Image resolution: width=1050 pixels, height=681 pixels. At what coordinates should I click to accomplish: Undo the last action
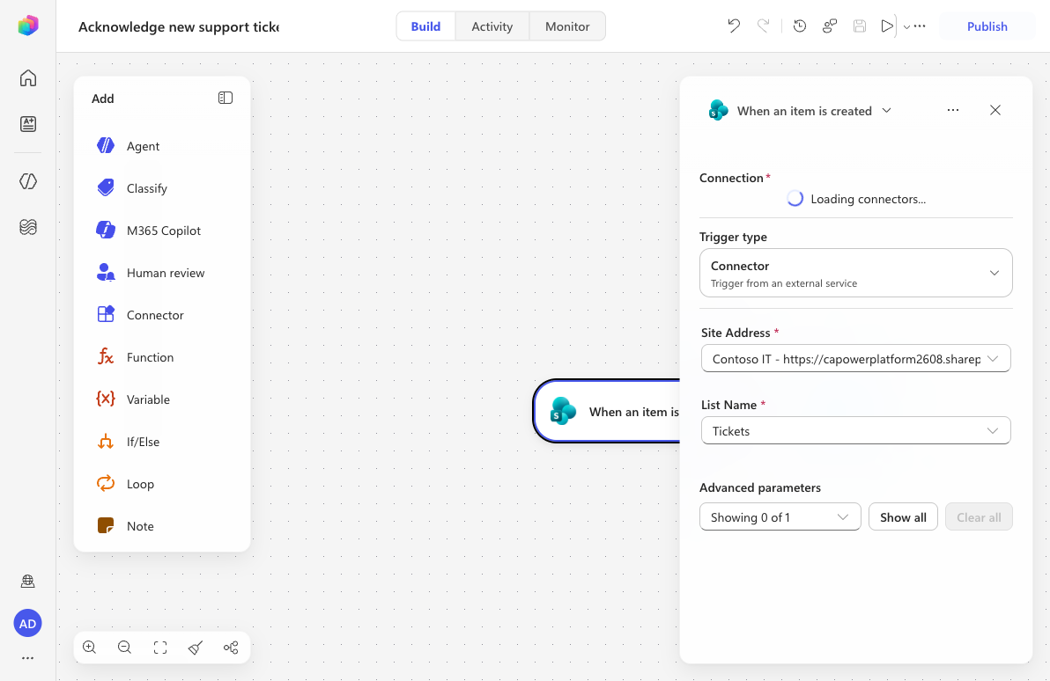coord(734,26)
